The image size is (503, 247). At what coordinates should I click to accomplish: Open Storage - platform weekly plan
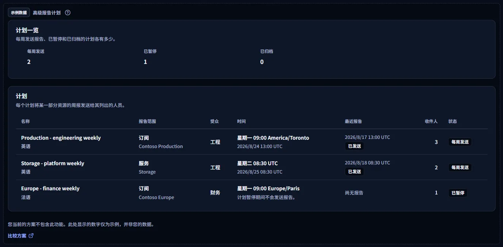(x=52, y=163)
